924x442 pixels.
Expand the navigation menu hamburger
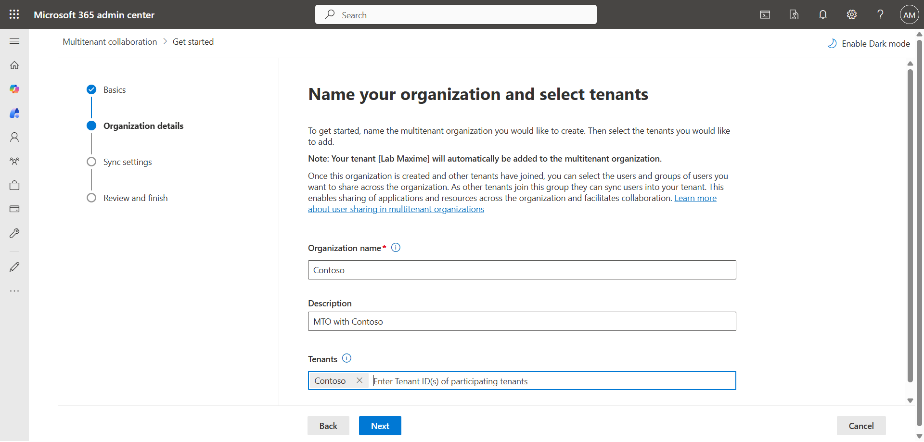(14, 41)
